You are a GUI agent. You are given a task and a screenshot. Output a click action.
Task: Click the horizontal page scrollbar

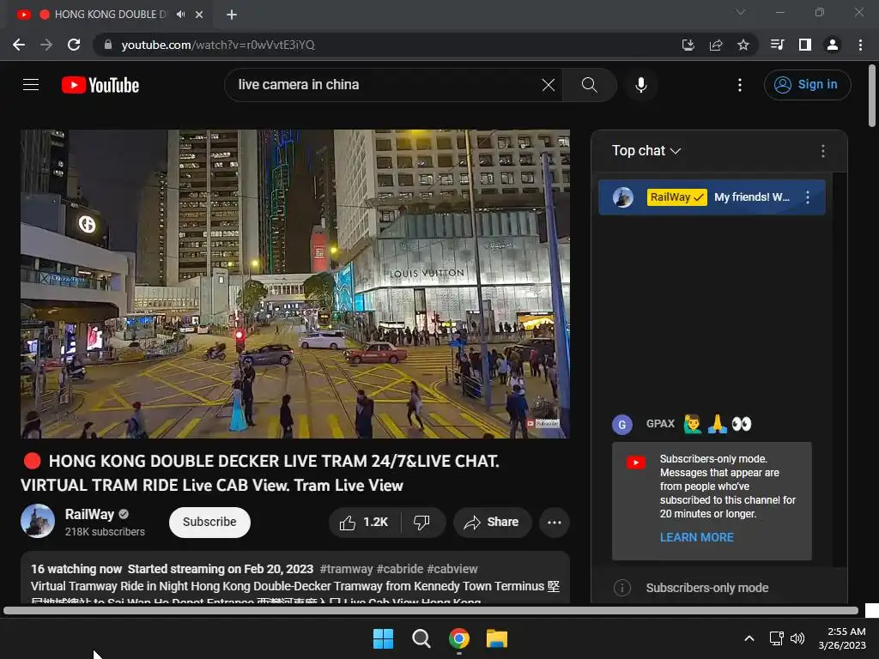pyautogui.click(x=431, y=610)
